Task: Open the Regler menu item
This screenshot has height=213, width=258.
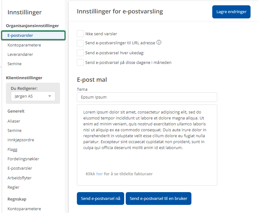Action: coord(14,187)
